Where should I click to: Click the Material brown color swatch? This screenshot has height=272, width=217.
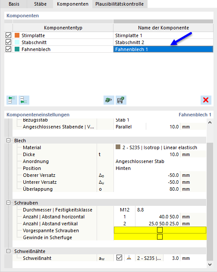coord(118,147)
